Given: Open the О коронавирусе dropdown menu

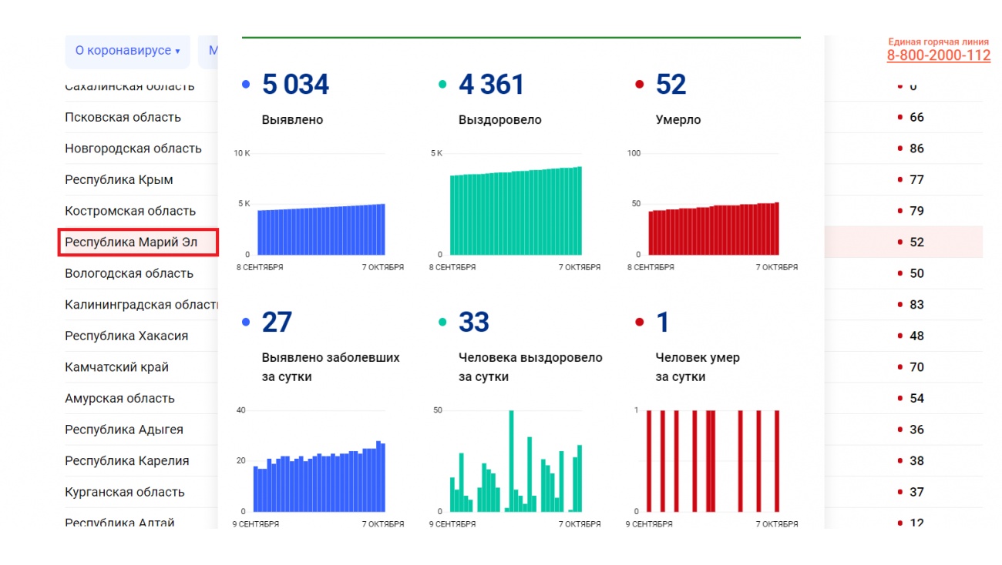Looking at the screenshot, I should pyautogui.click(x=127, y=51).
